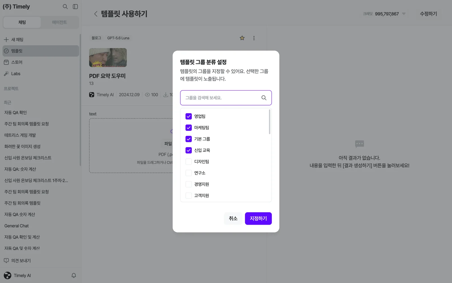Focus the 그룹을 검색해 보세요 search field
This screenshot has width=452, height=283.
(226, 98)
